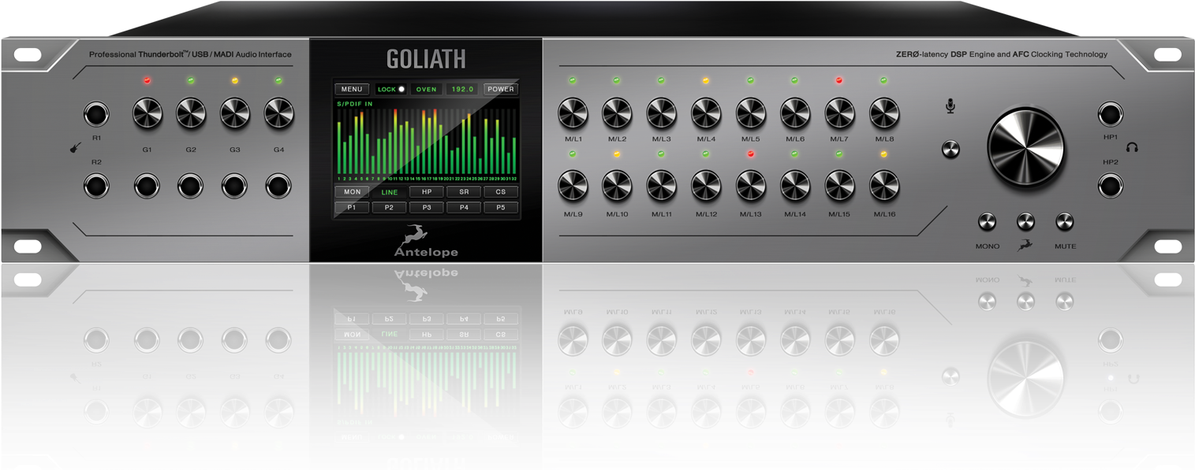Select the HP view on the display
1195x470 pixels.
pos(427,192)
